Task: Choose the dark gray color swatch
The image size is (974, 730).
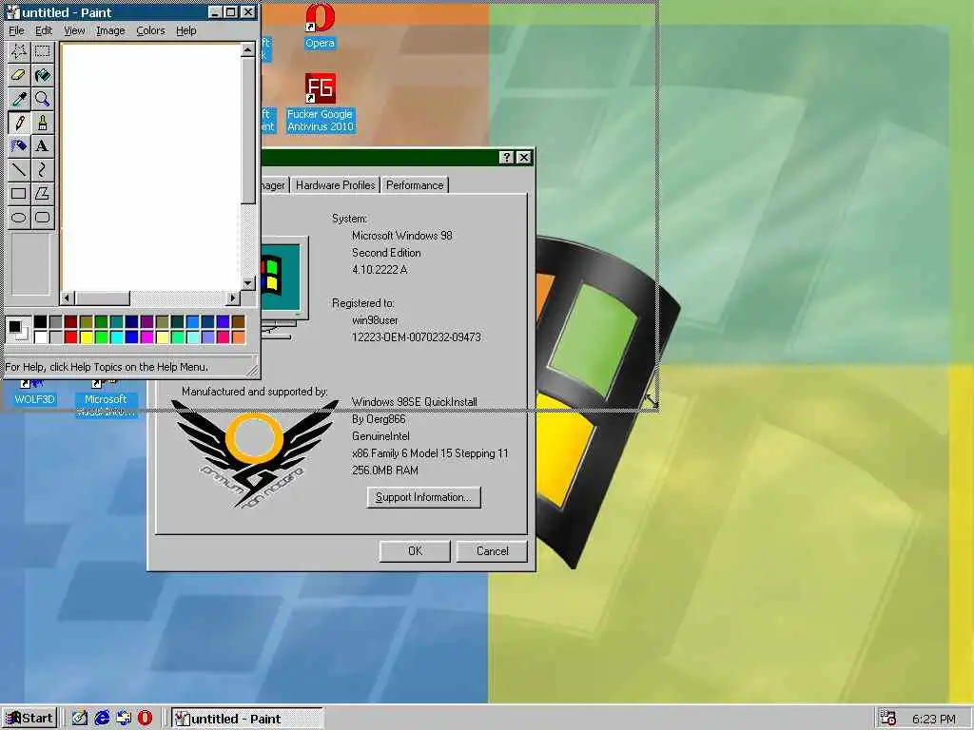Action: click(56, 321)
